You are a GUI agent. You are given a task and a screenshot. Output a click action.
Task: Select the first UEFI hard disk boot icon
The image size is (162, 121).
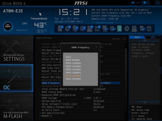(x=60, y=28)
